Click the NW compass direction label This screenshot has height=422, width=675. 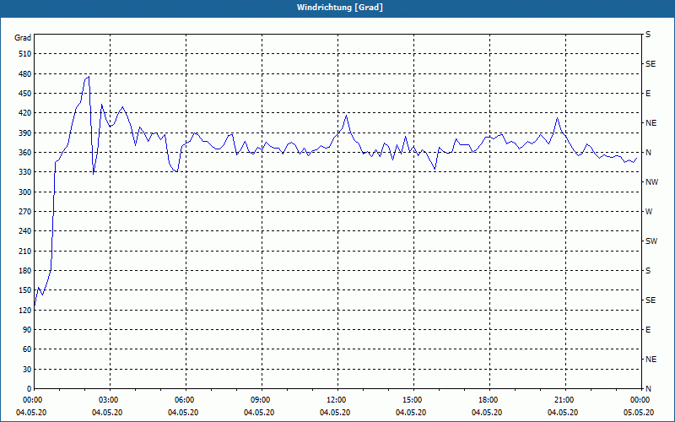click(x=651, y=182)
